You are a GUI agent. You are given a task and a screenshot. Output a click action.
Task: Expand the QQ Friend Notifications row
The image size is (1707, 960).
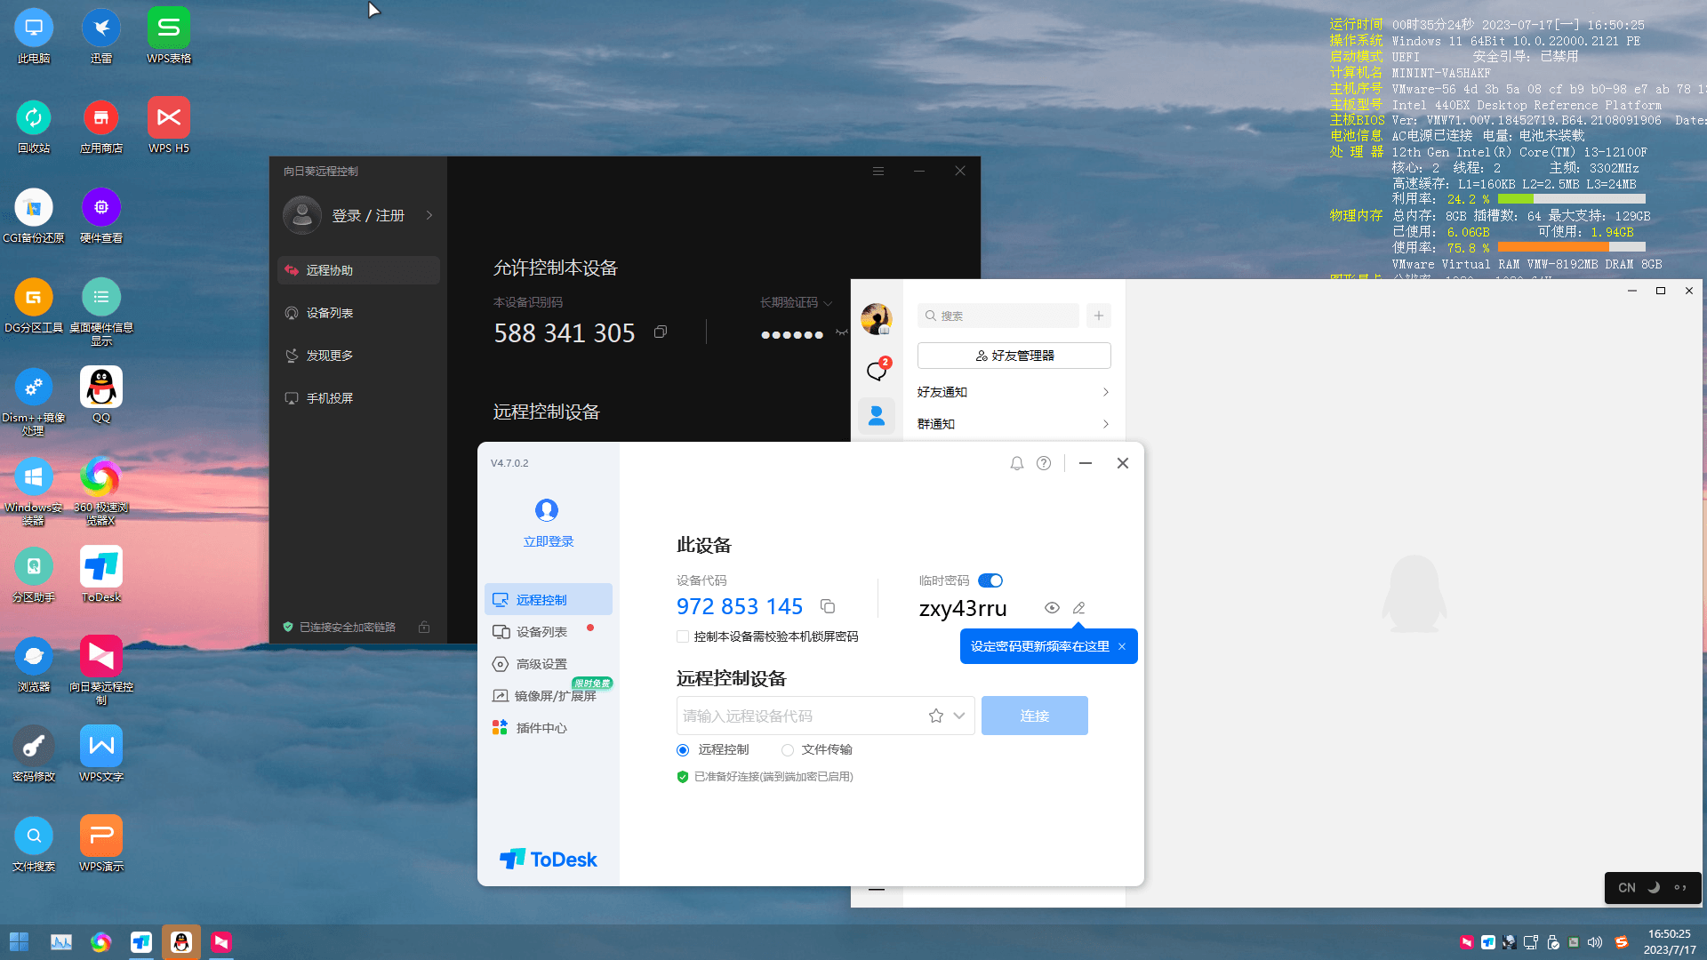(x=1014, y=392)
